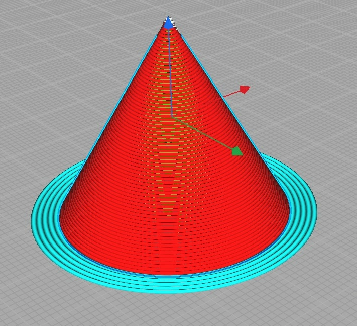Viewport: 357px width, 326px height.
Task: Click the blue Z-axis arrowhead at cone tip
Action: [168, 23]
